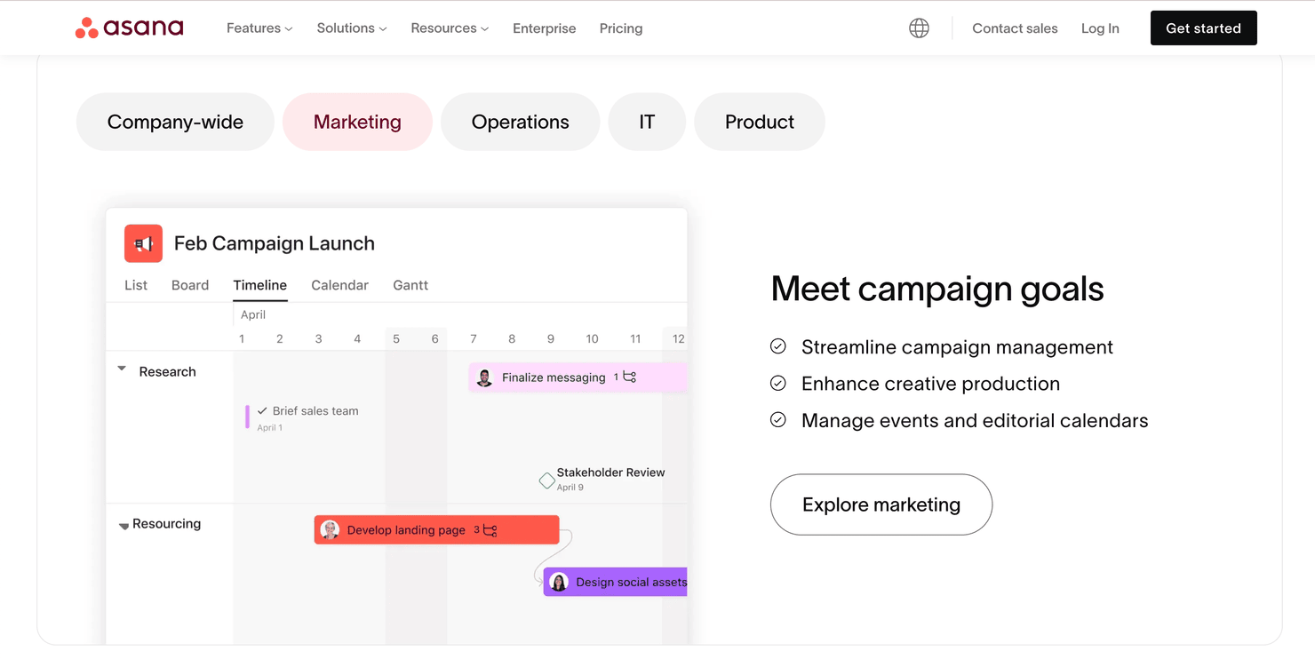1315x659 pixels.
Task: Click avatar on Finalize messaging task
Action: [x=484, y=377]
